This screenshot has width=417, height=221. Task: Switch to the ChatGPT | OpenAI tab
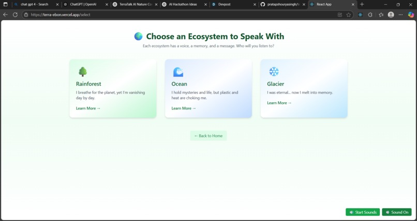pyautogui.click(x=83, y=5)
